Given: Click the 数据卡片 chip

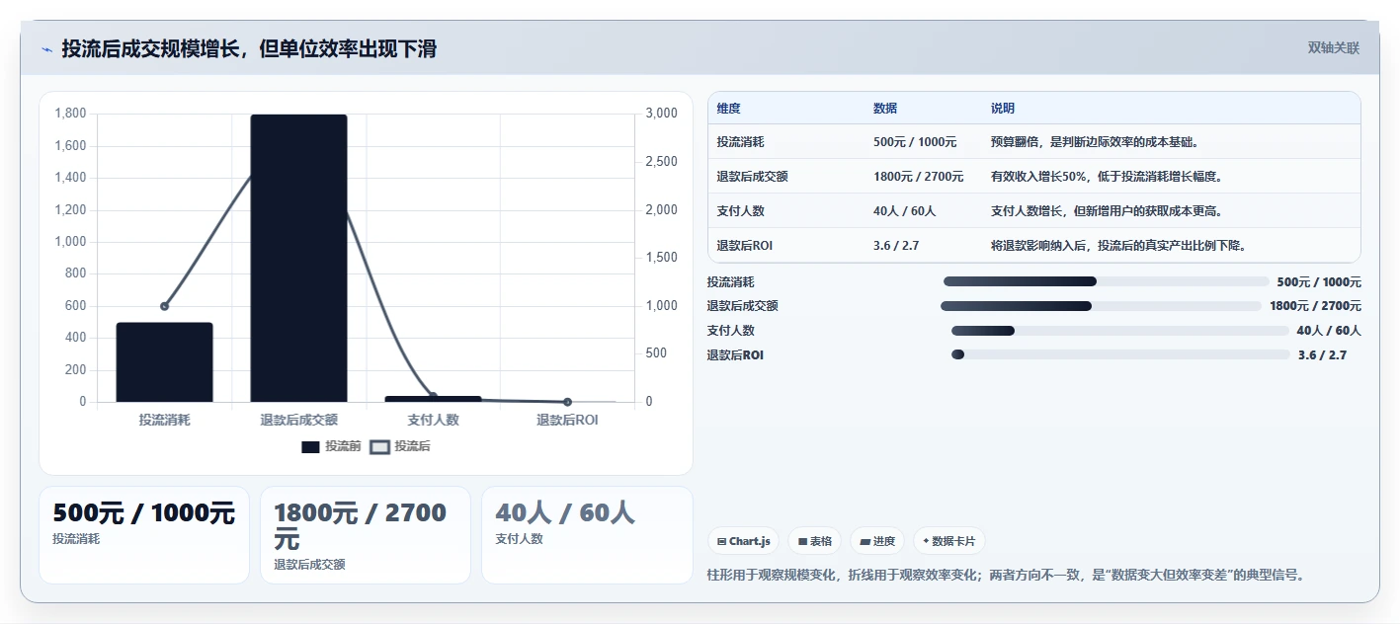Looking at the screenshot, I should [x=948, y=541].
